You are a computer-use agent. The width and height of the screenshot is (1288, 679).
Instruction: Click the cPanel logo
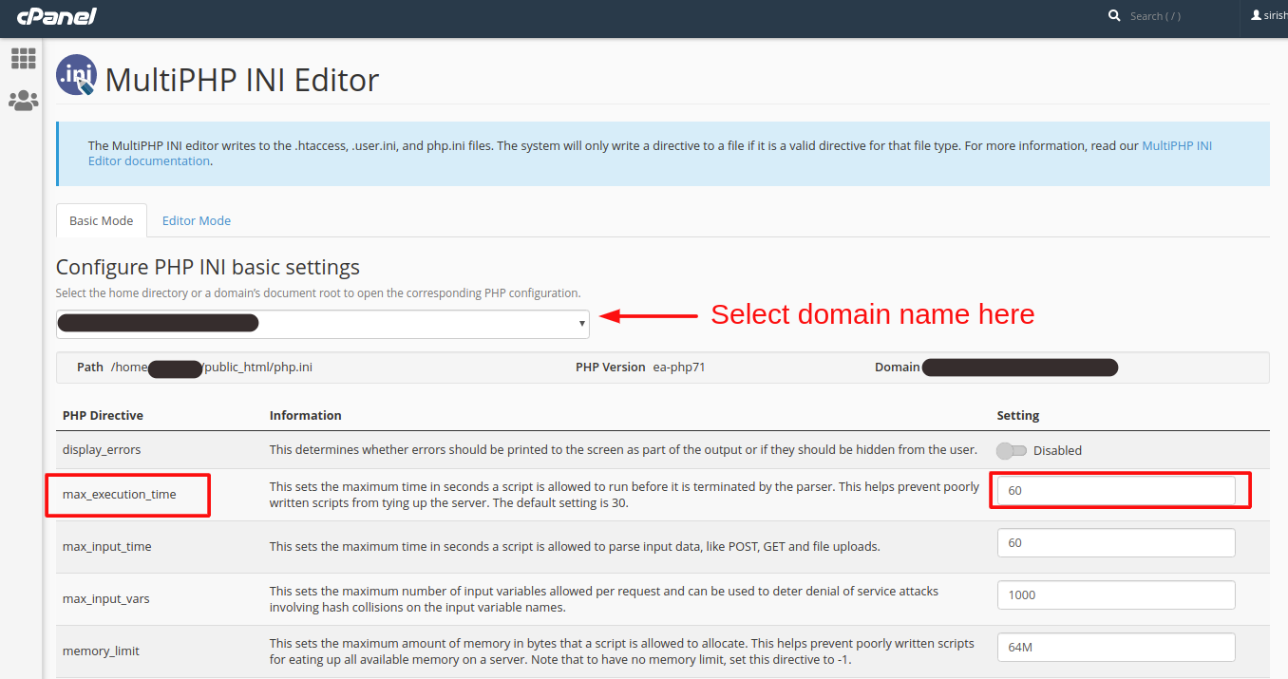pyautogui.click(x=56, y=16)
